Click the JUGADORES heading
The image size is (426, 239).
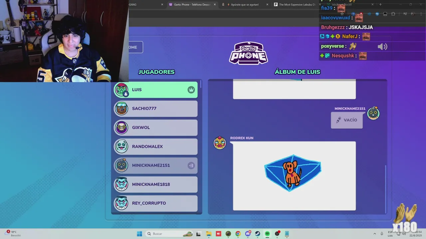156,72
